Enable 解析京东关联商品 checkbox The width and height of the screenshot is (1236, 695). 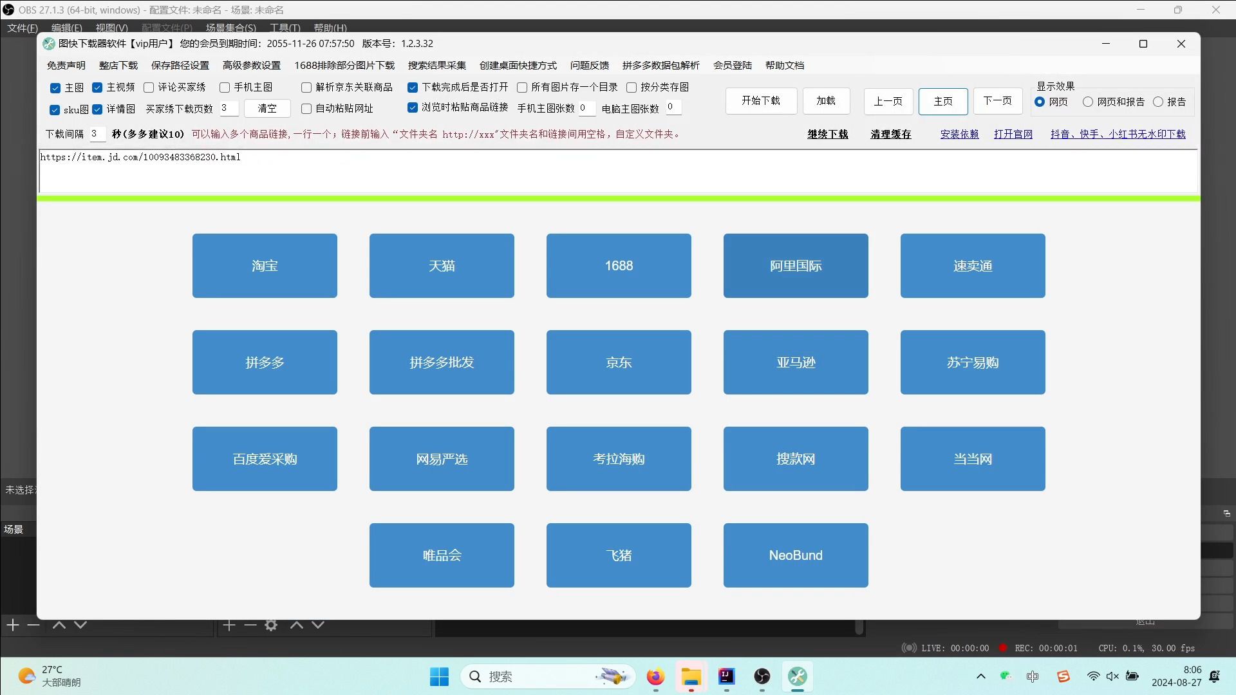click(x=306, y=88)
